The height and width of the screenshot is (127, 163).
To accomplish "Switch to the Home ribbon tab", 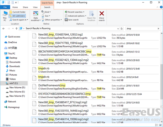I will [15, 7].
